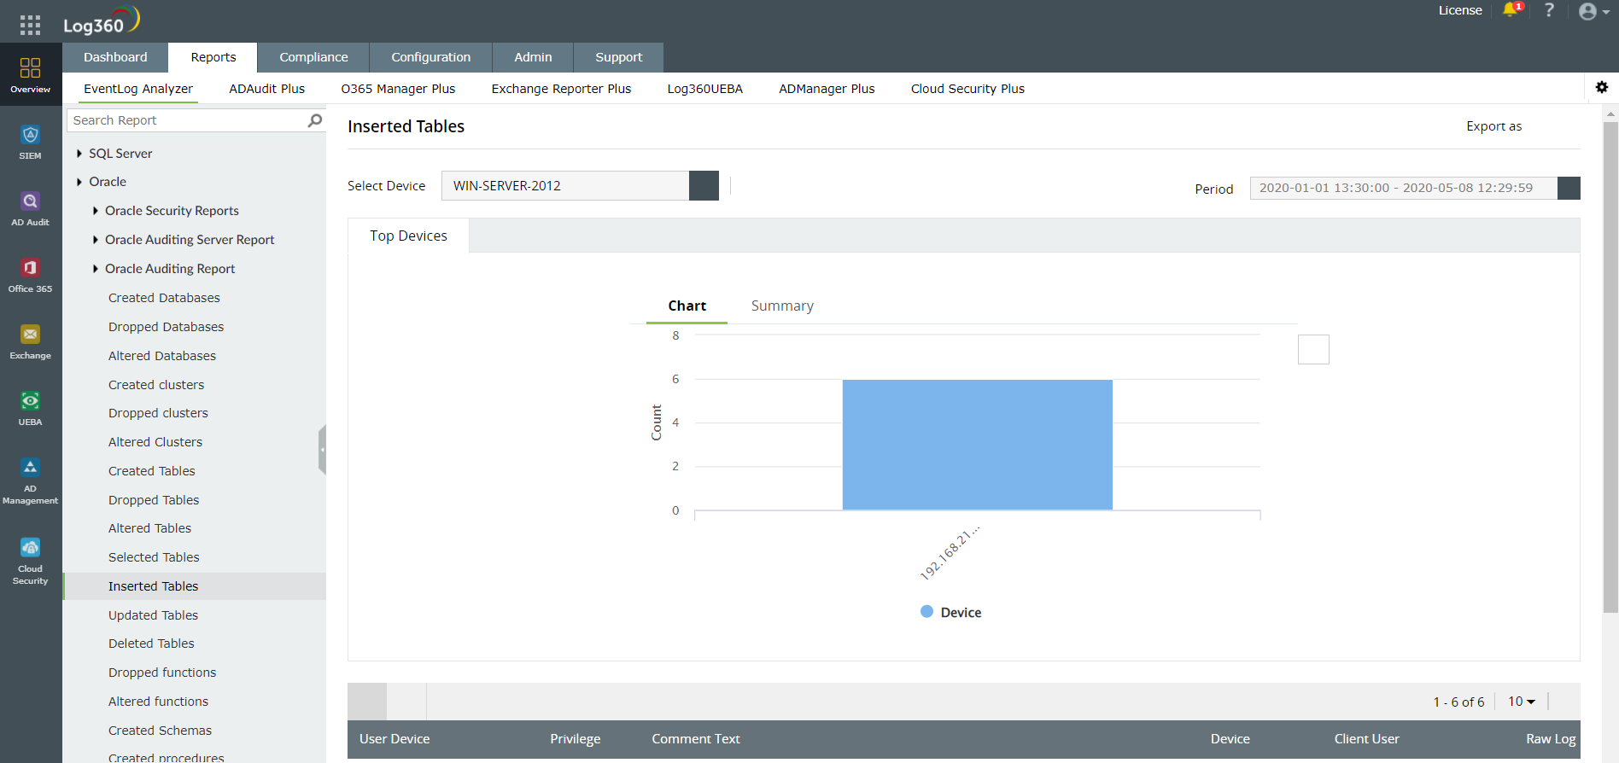
Task: Click the Period date range field
Action: coord(1404,188)
